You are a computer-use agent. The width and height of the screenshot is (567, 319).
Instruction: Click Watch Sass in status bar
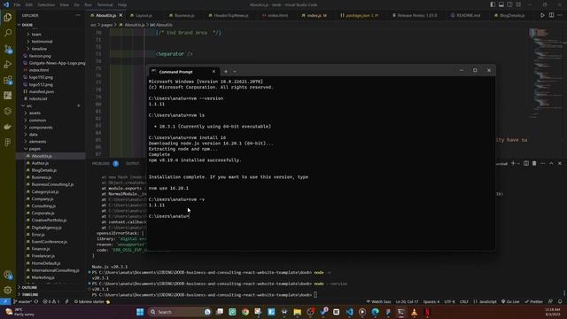pyautogui.click(x=378, y=301)
